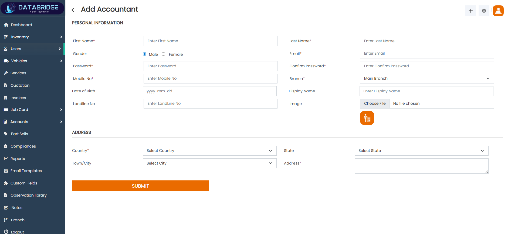Expand the Inventory submenu chevron

(x=61, y=37)
